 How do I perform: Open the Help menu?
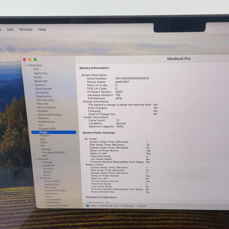pyautogui.click(x=42, y=29)
